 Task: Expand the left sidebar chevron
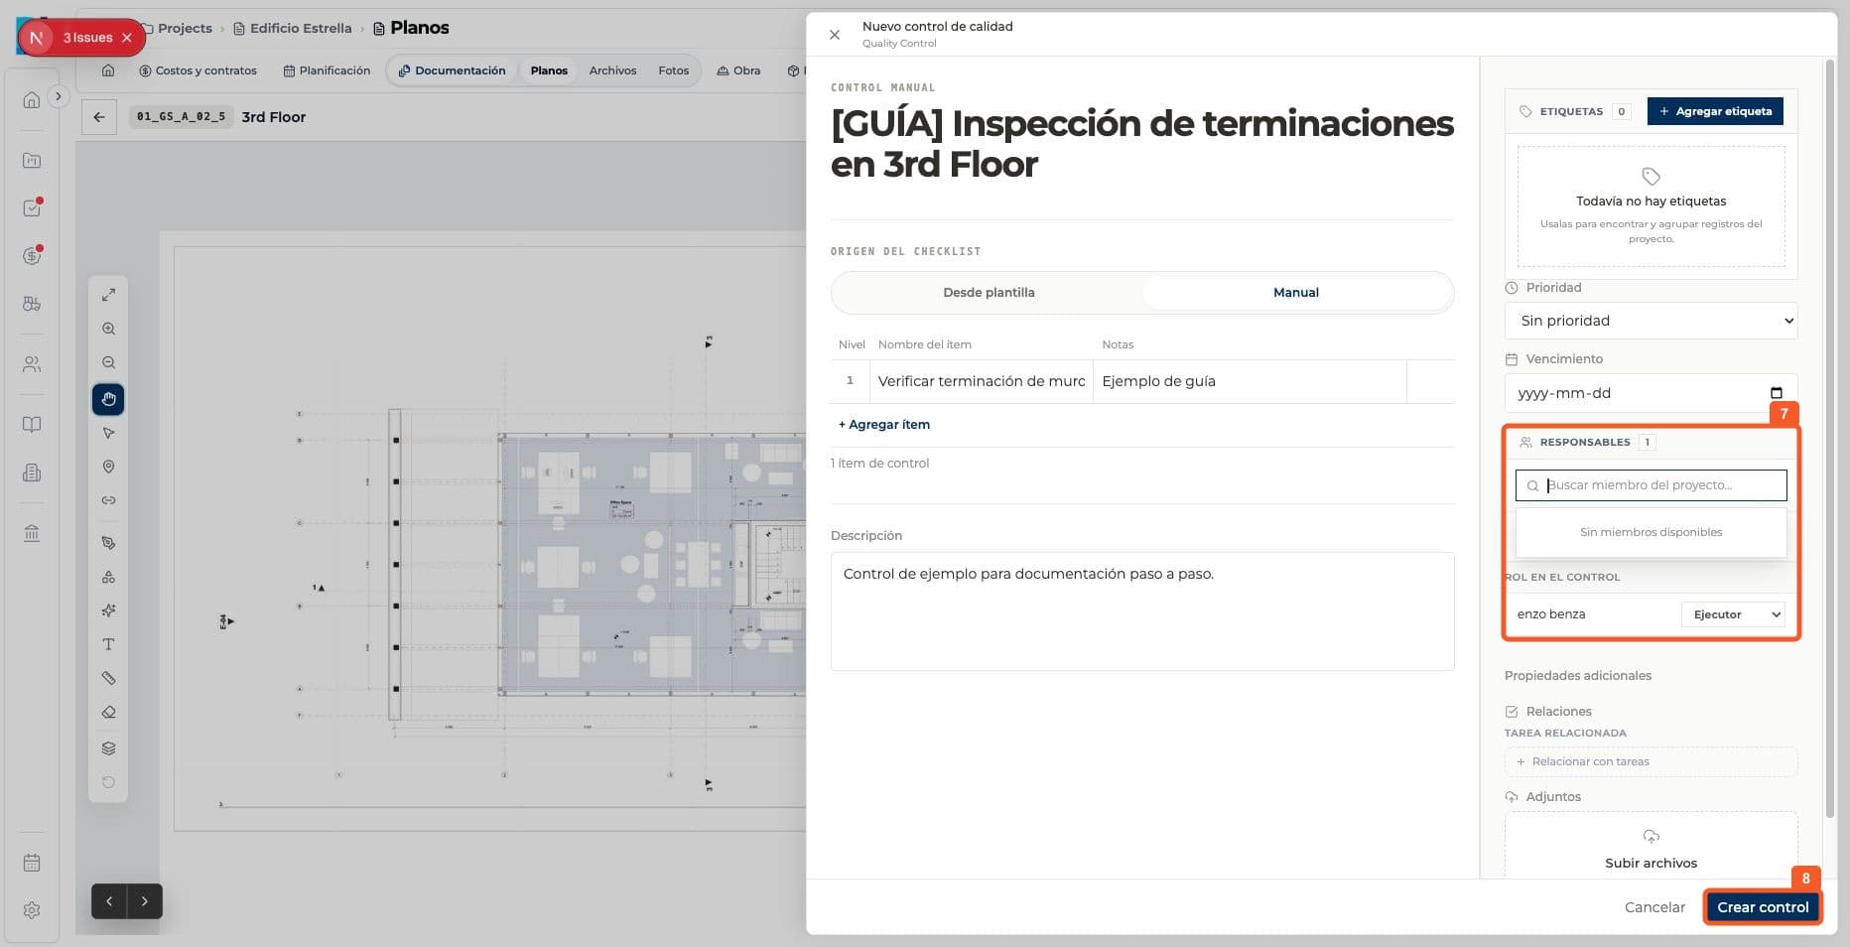pyautogui.click(x=59, y=96)
